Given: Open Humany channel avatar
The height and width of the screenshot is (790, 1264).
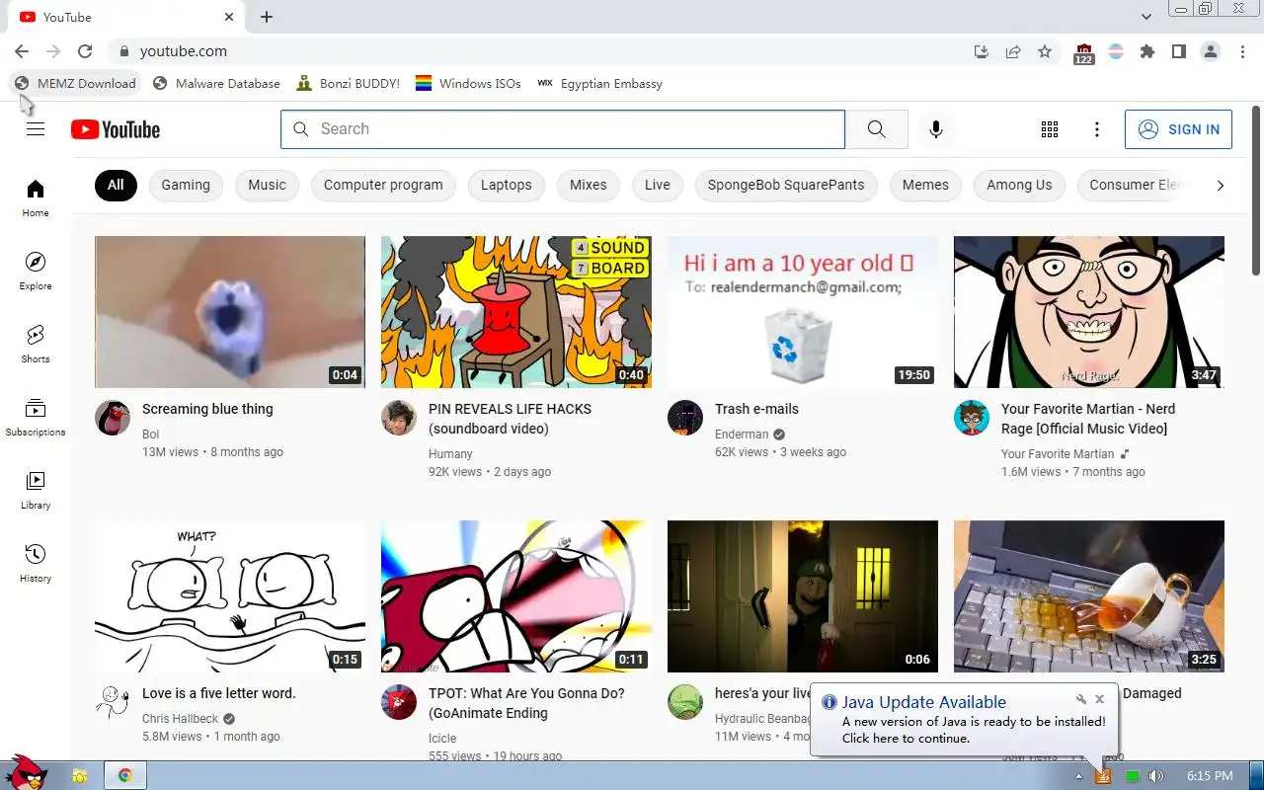Looking at the screenshot, I should [399, 418].
